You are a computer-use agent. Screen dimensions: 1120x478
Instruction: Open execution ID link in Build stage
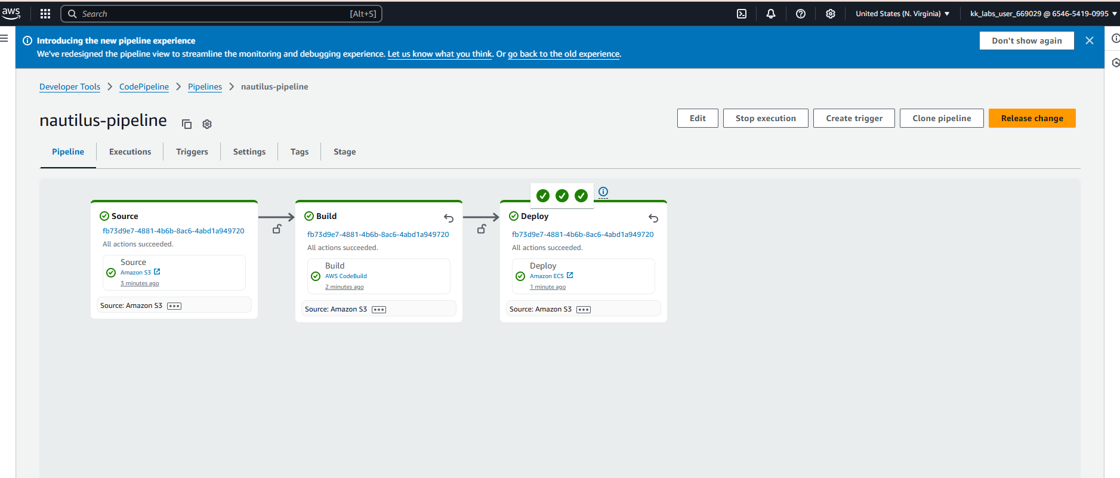[x=378, y=235]
